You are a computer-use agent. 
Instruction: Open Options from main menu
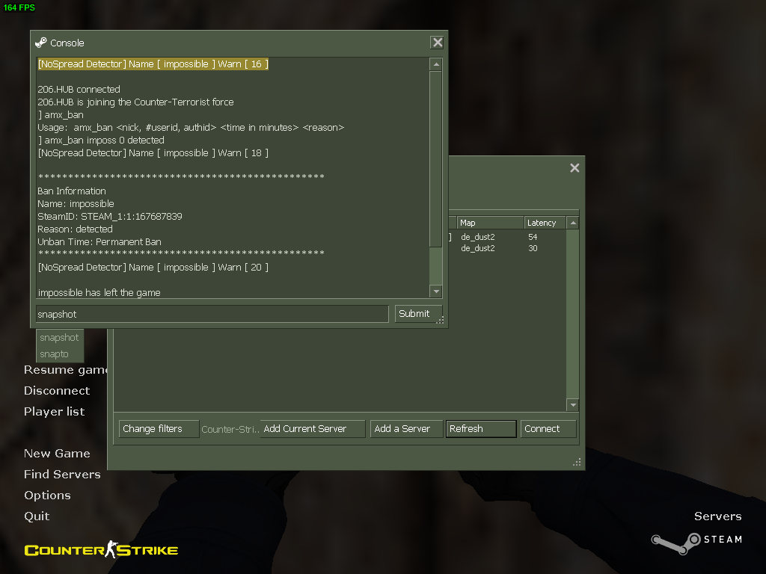tap(47, 495)
